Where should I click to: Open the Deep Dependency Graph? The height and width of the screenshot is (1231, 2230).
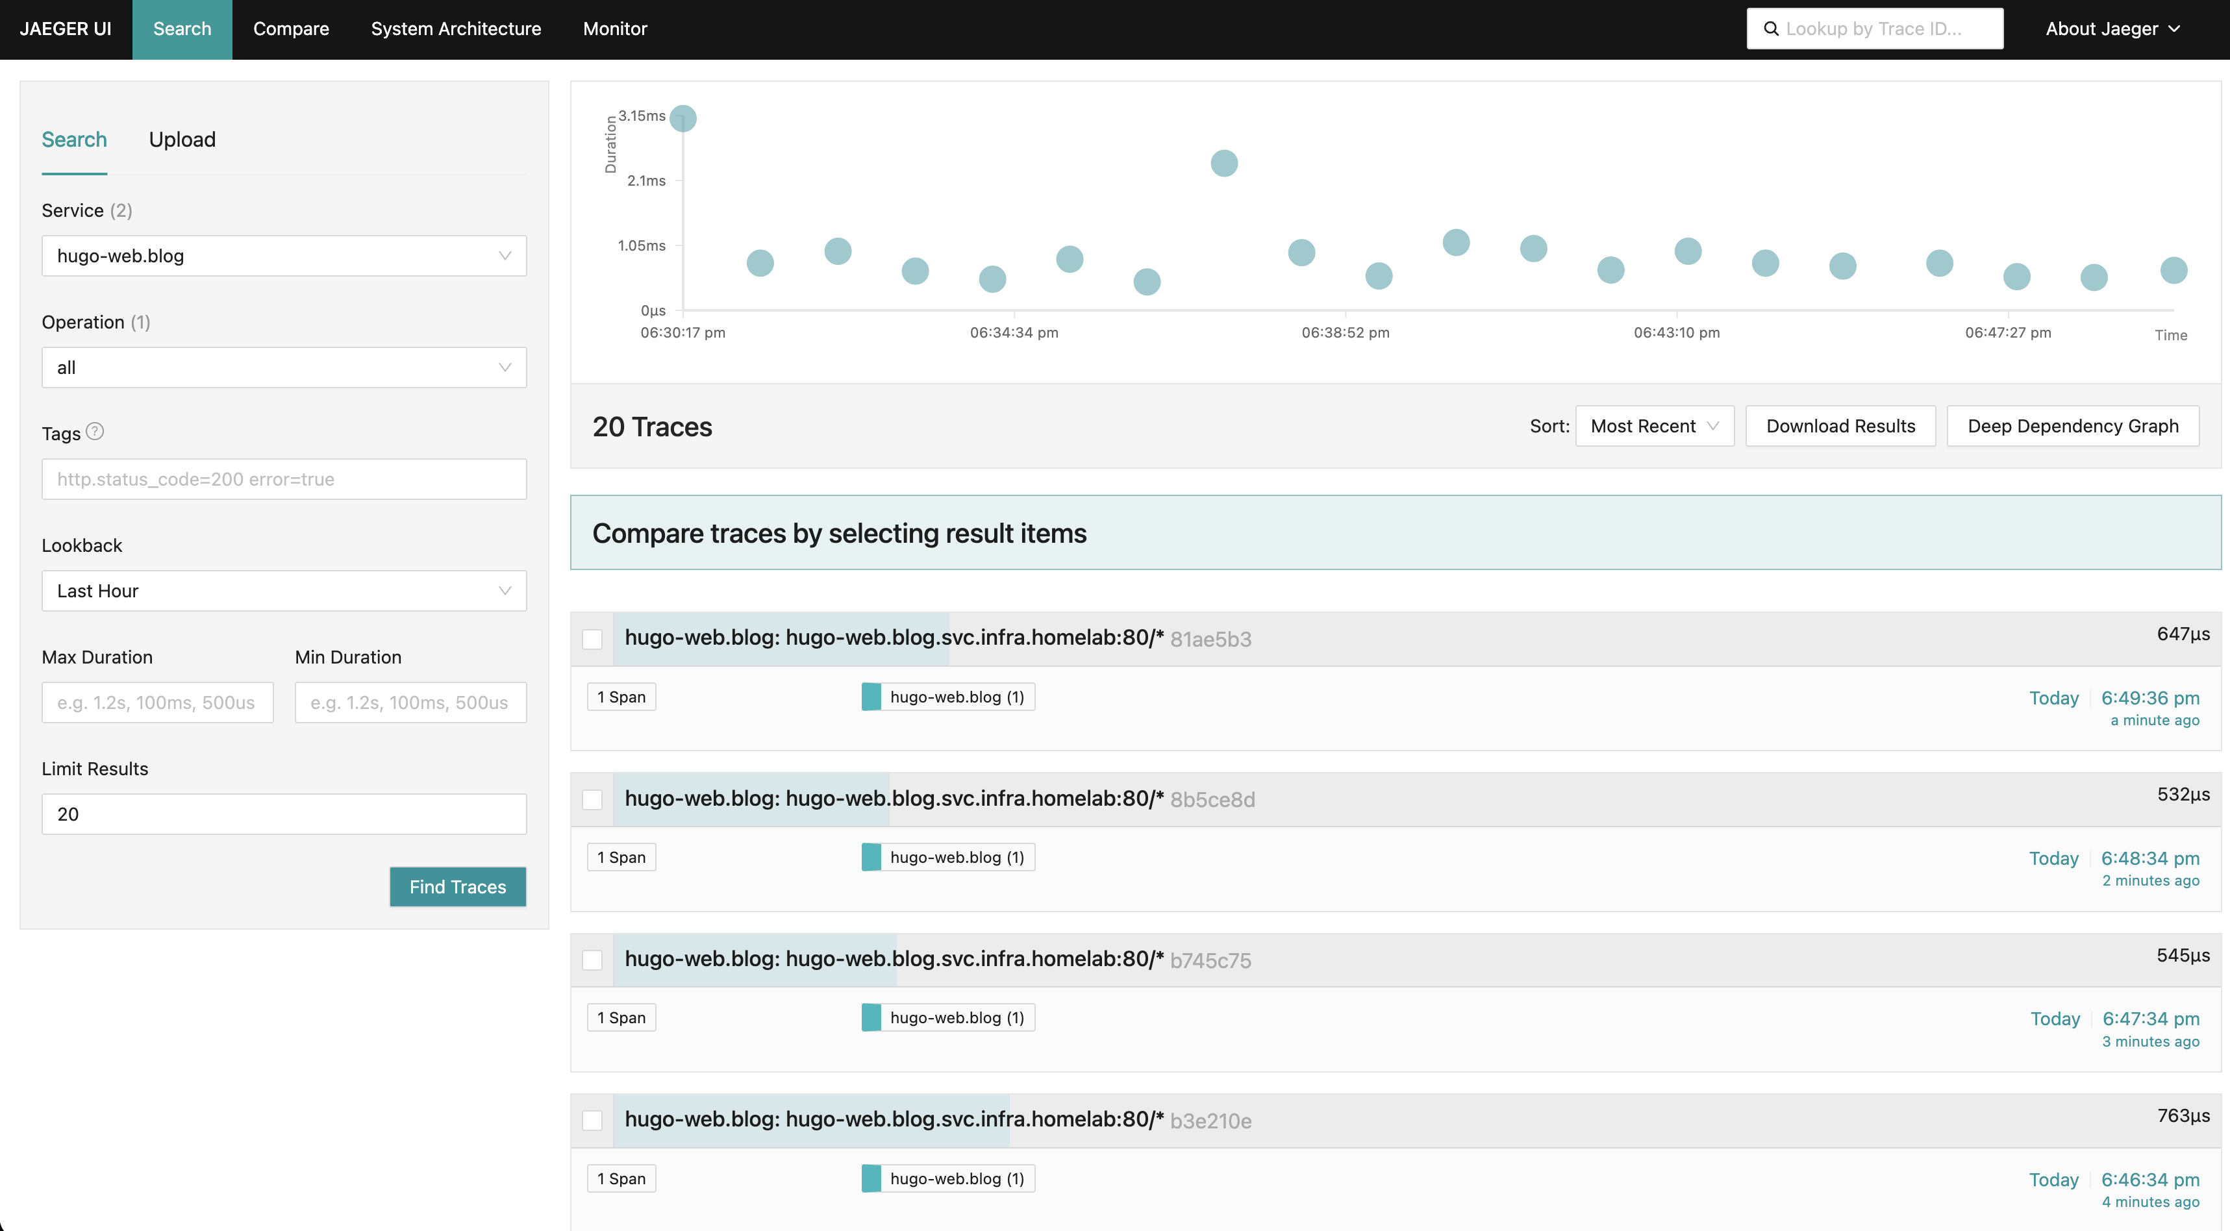point(2072,426)
